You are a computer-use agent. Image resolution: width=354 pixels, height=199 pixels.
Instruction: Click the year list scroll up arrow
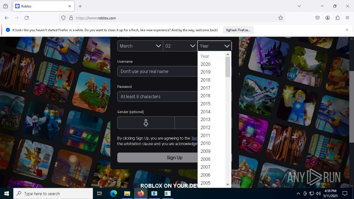[x=228, y=54]
